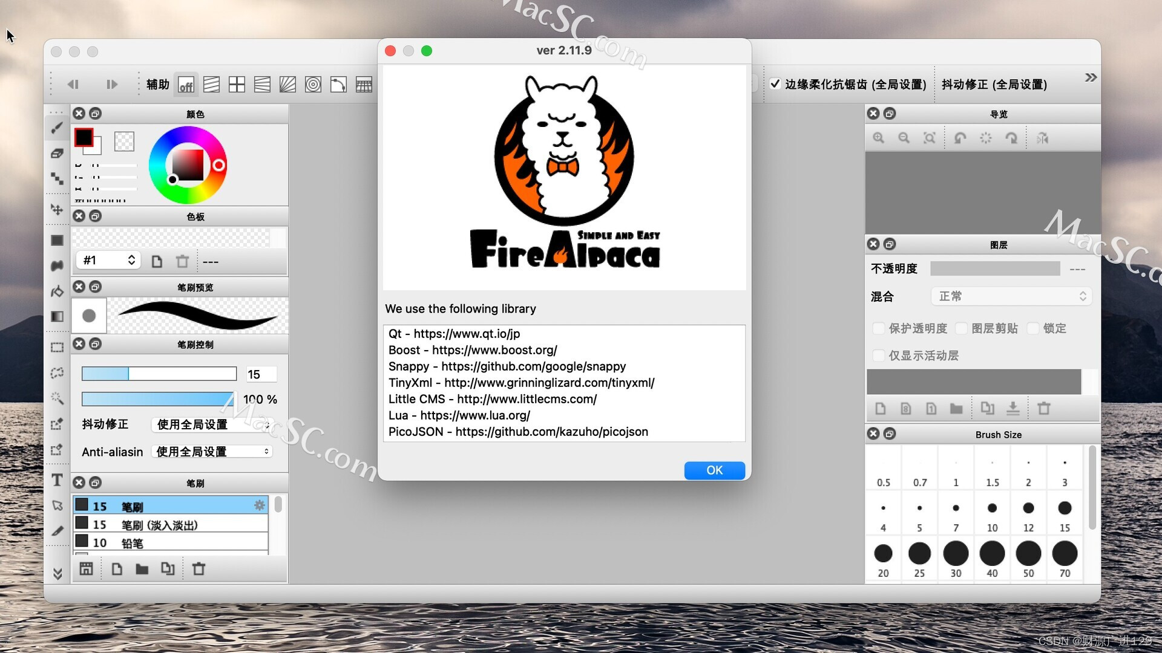Enable crisscross grid snap guide

click(x=237, y=85)
